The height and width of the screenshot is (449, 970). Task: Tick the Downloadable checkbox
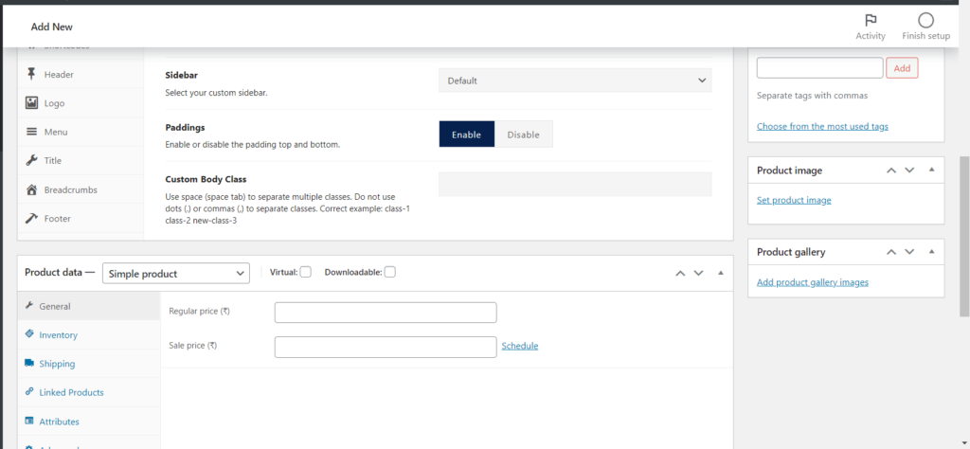389,273
